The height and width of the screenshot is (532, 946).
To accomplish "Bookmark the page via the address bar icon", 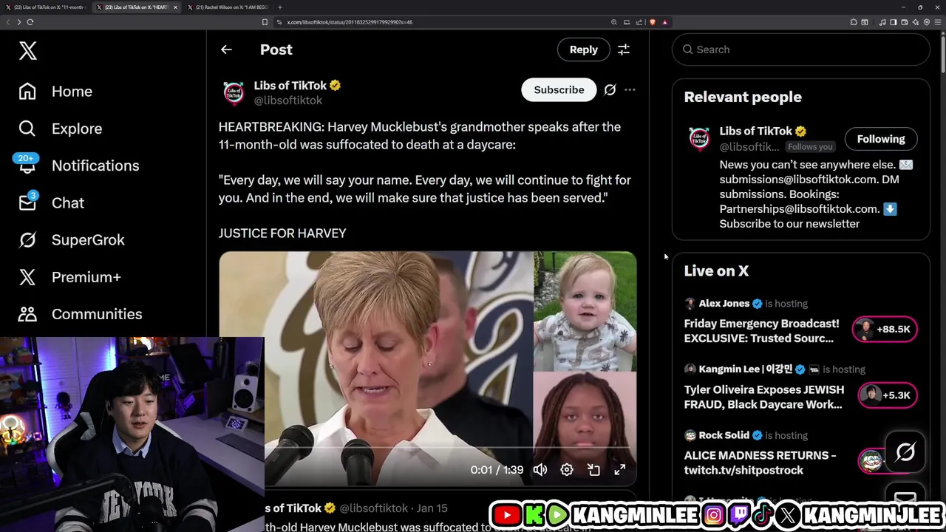I will coord(265,22).
